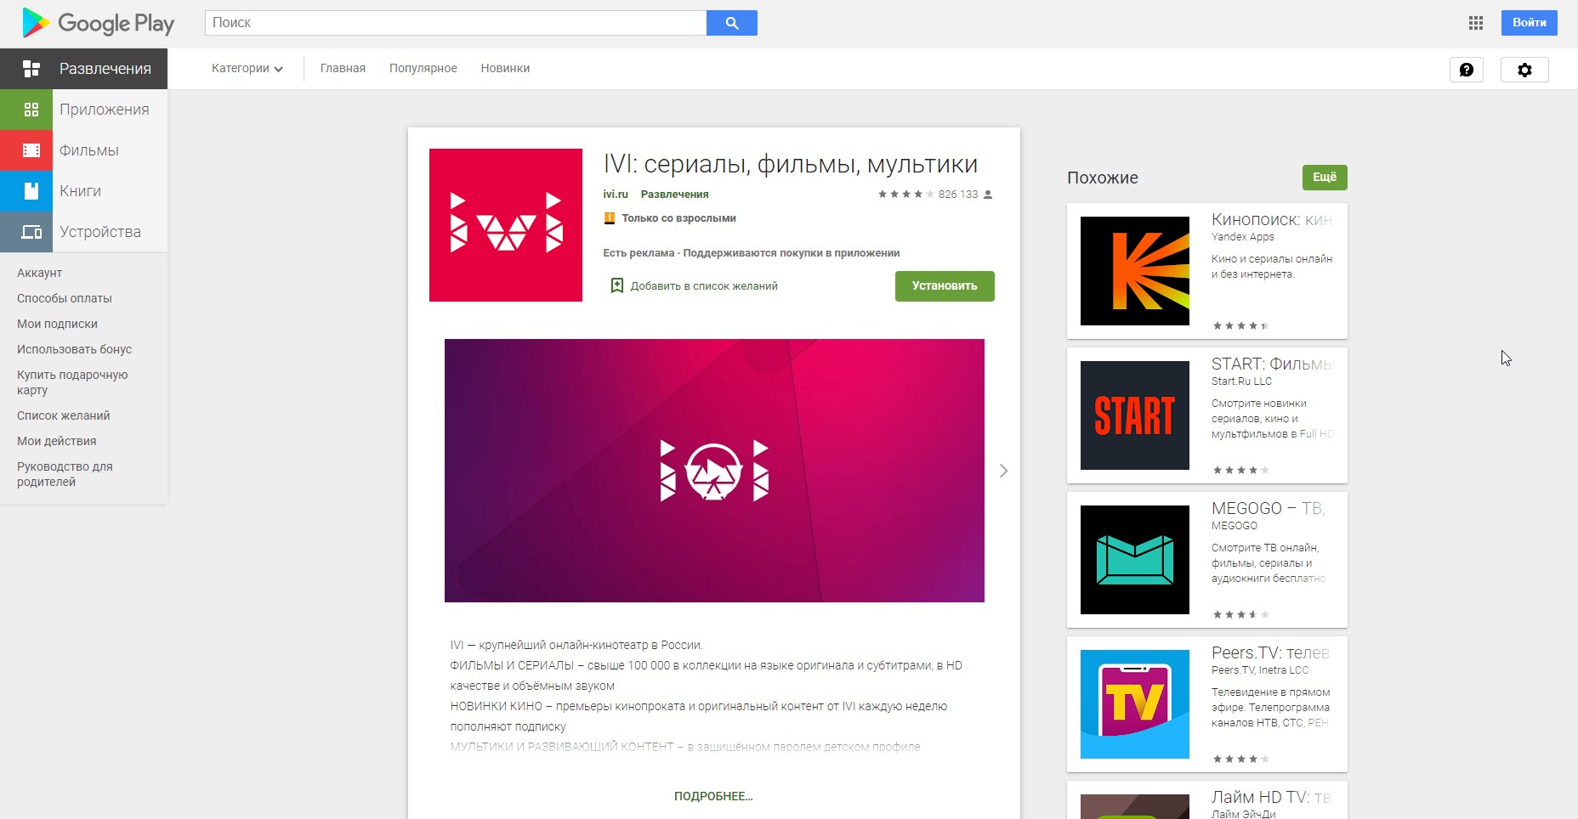Viewport: 1578px width, 819px height.
Task: Open the settings gear icon
Action: click(x=1524, y=70)
